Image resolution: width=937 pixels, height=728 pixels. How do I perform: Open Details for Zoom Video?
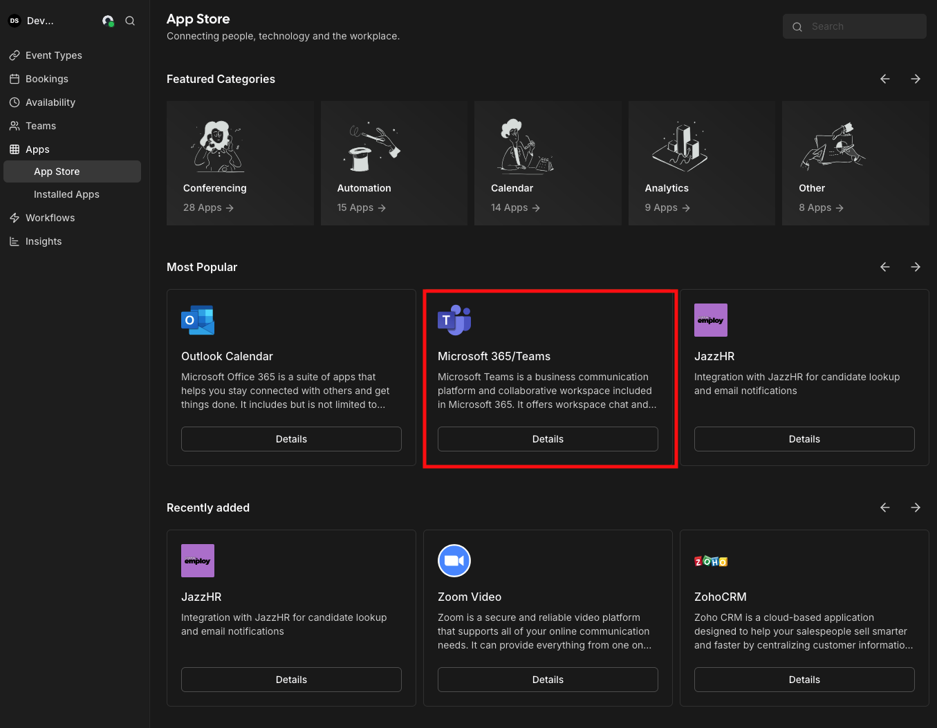pyautogui.click(x=548, y=680)
